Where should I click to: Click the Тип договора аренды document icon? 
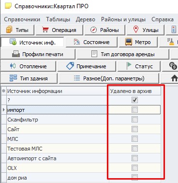94,54
